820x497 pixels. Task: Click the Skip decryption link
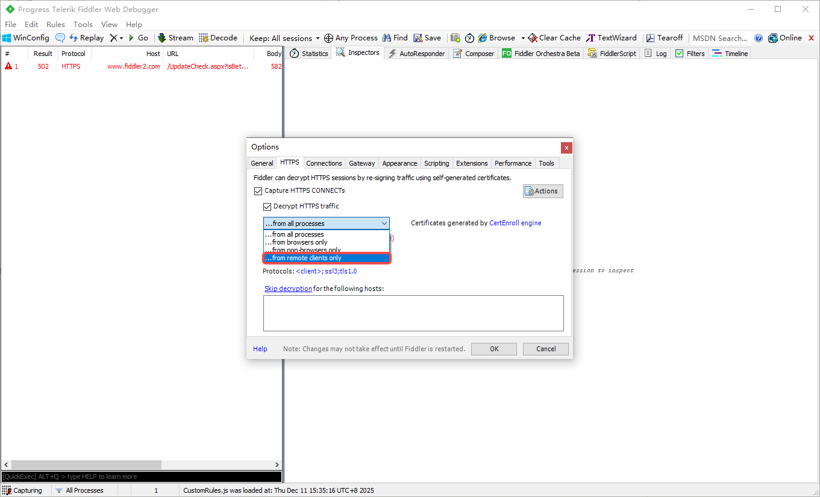click(x=288, y=289)
